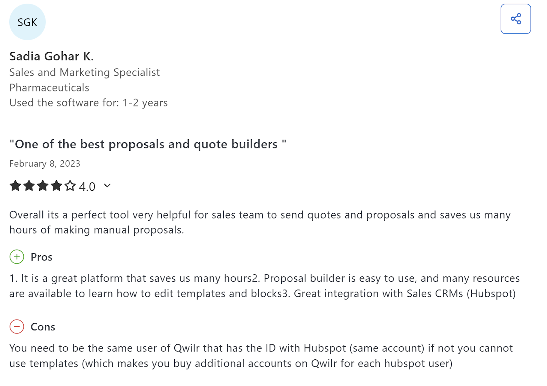Click the 'Used the software for' line
Screen dimensions: 547x386
[89, 103]
